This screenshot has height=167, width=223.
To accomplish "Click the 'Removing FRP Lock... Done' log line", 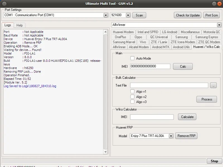I will click(22, 72).
